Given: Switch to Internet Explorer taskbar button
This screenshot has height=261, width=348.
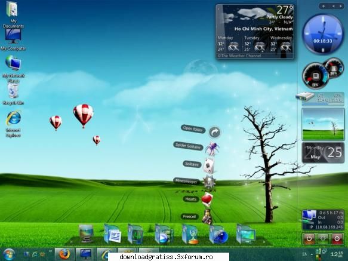Looking at the screenshot, I should pos(106,254).
